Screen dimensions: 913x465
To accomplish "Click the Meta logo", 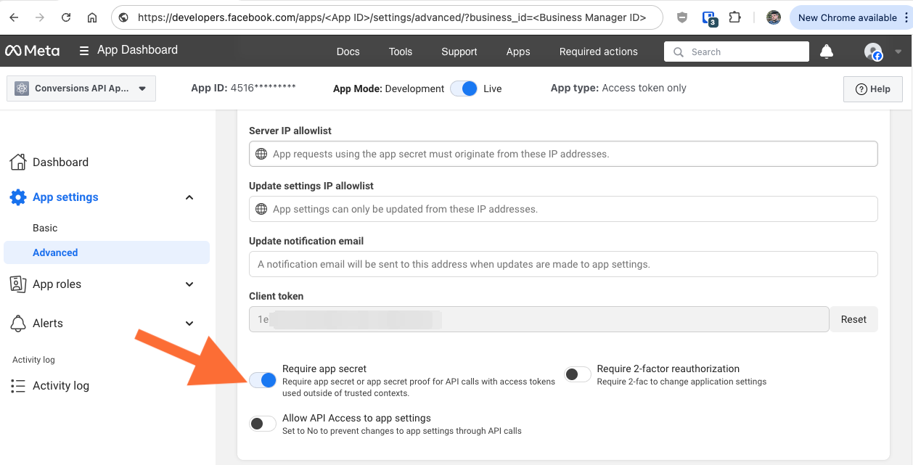I will [33, 51].
